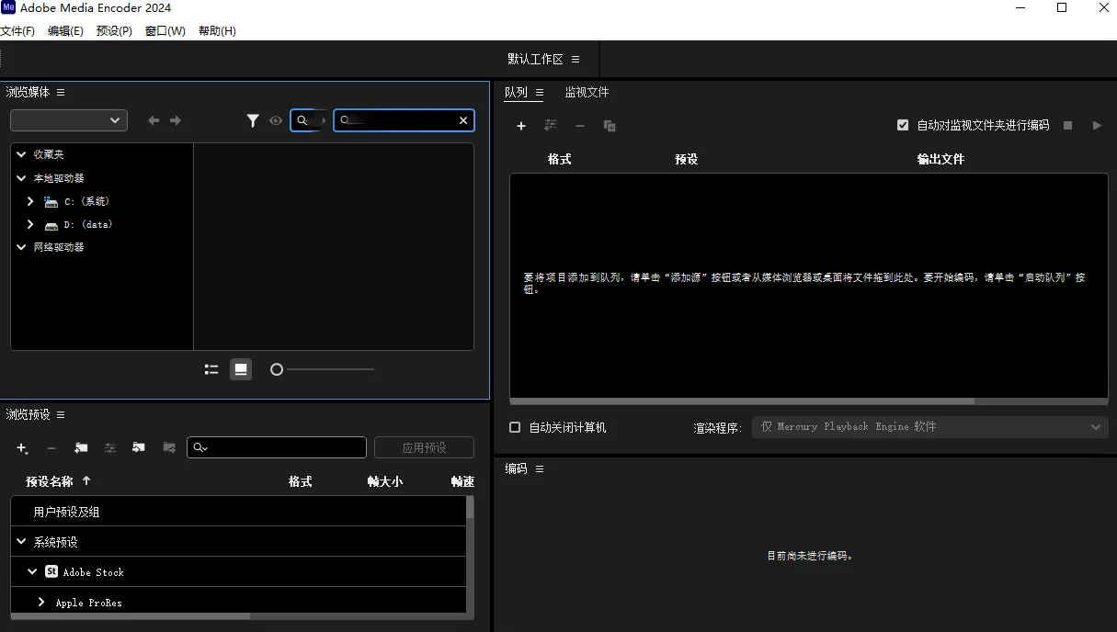Switch Media Browser to list view

coord(211,369)
